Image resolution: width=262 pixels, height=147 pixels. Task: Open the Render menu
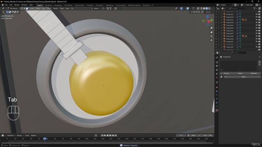17,5
